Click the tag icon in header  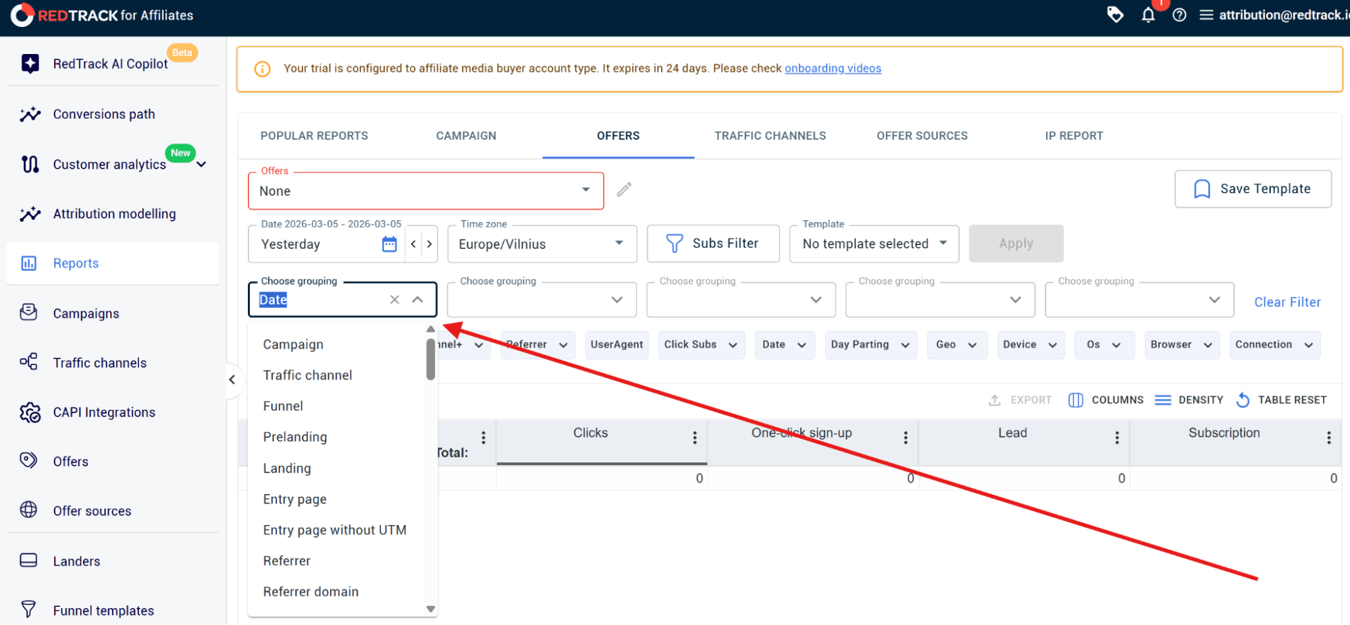(x=1115, y=15)
